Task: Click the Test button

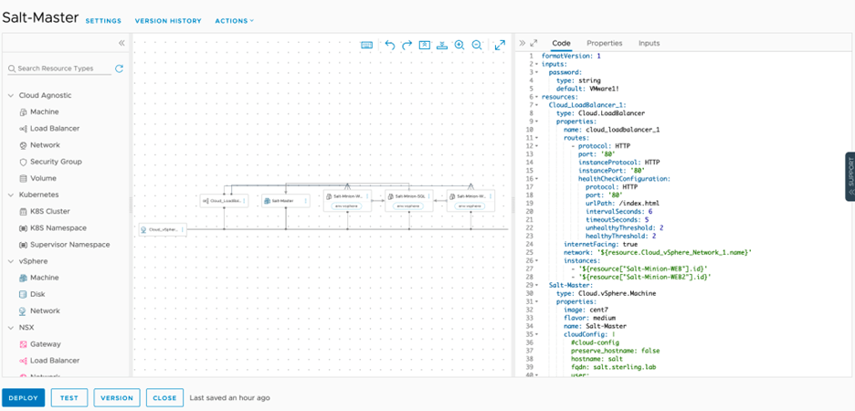Action: (69, 398)
